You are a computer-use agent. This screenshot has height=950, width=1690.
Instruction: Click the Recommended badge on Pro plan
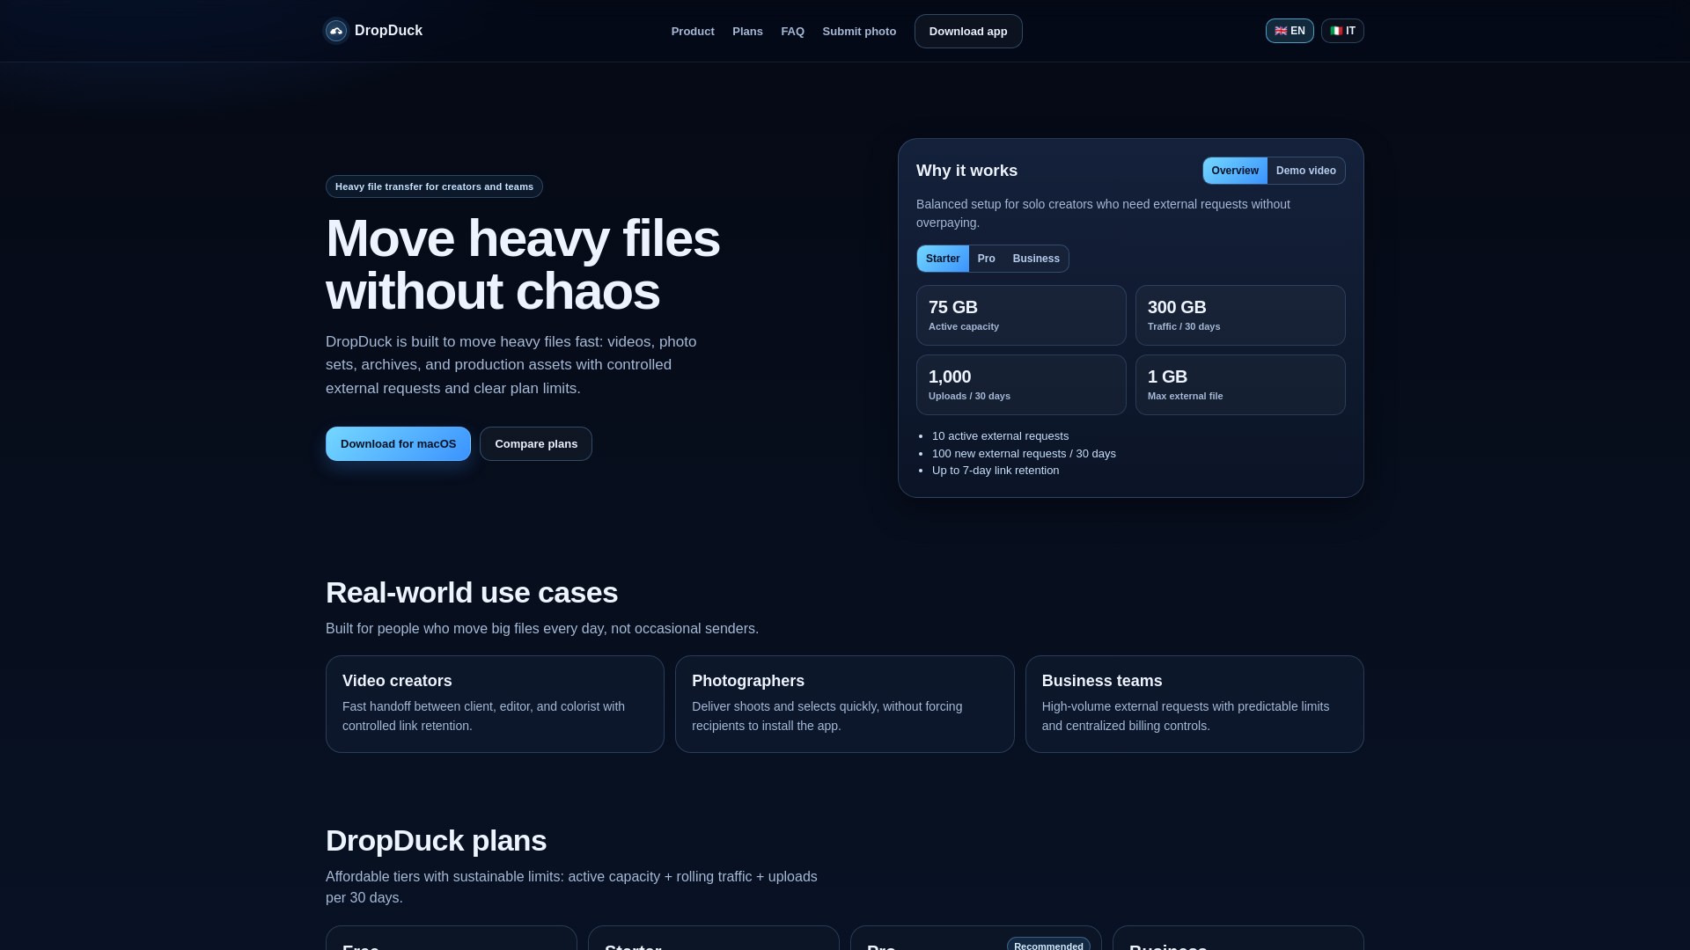(1048, 945)
